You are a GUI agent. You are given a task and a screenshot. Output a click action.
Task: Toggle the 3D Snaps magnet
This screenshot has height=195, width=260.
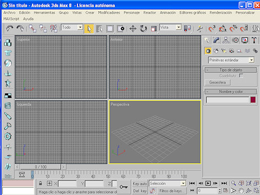(212, 29)
